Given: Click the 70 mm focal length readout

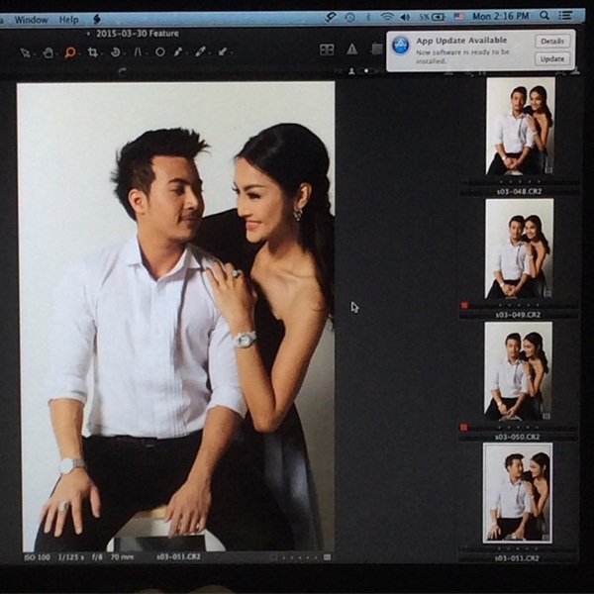Looking at the screenshot, I should pos(122,557).
